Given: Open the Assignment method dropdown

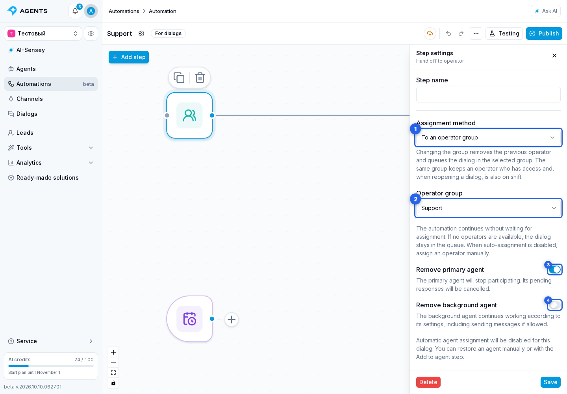Looking at the screenshot, I should pyautogui.click(x=488, y=138).
